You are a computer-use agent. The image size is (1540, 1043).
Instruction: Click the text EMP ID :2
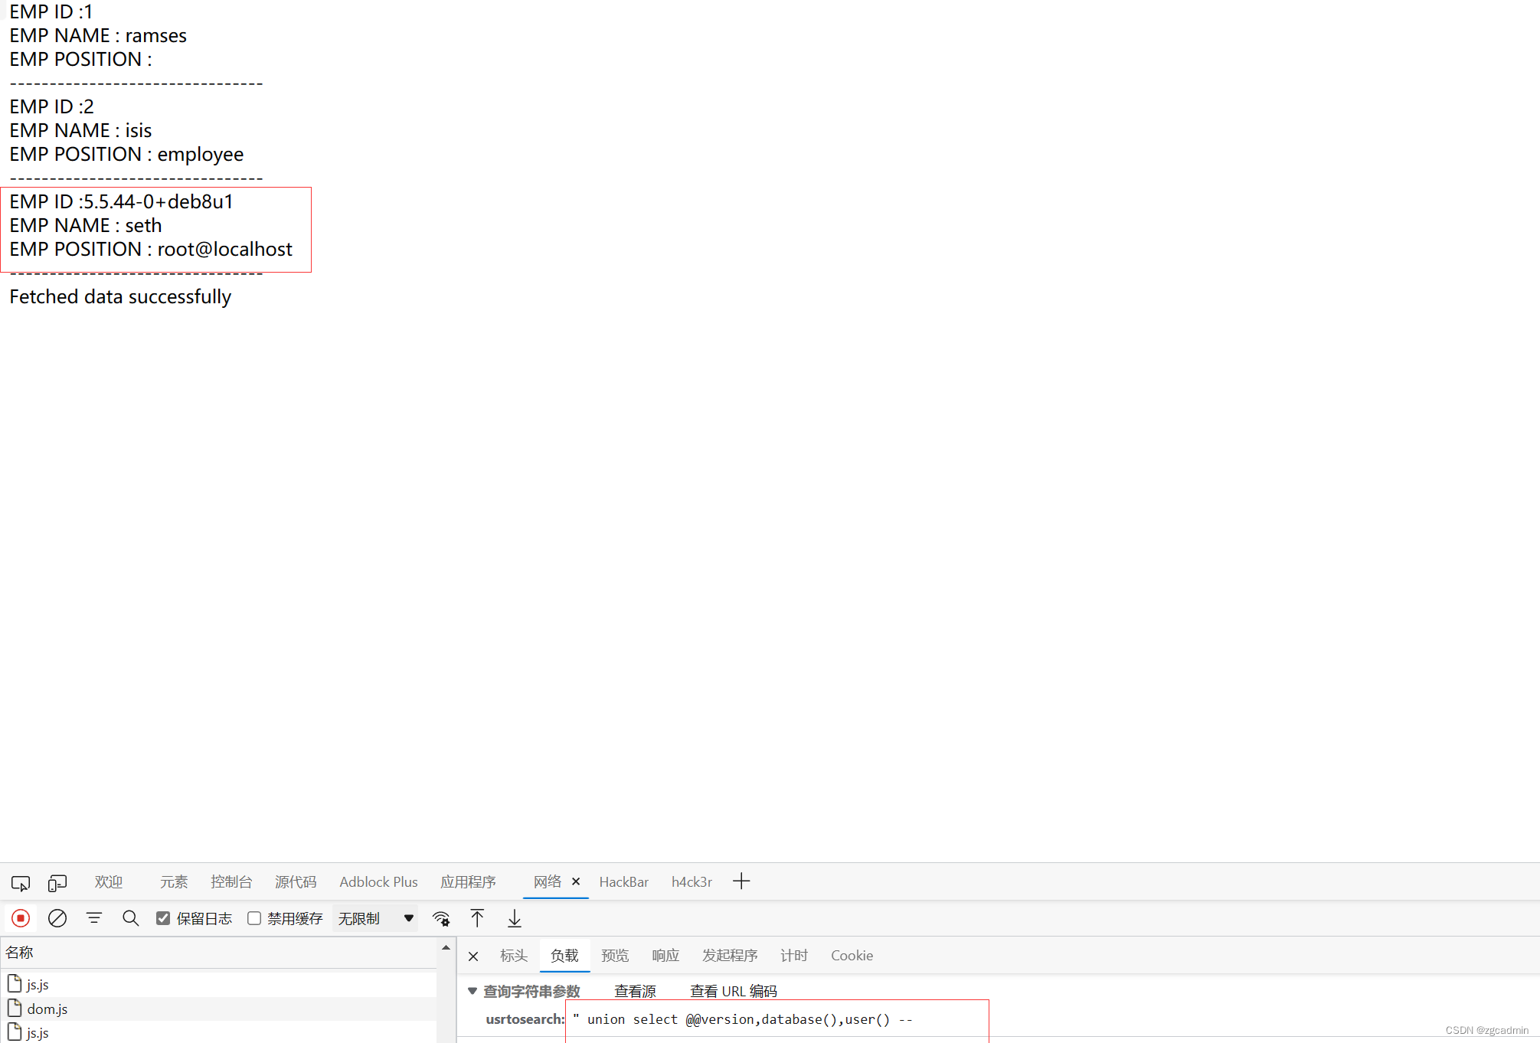pos(51,107)
